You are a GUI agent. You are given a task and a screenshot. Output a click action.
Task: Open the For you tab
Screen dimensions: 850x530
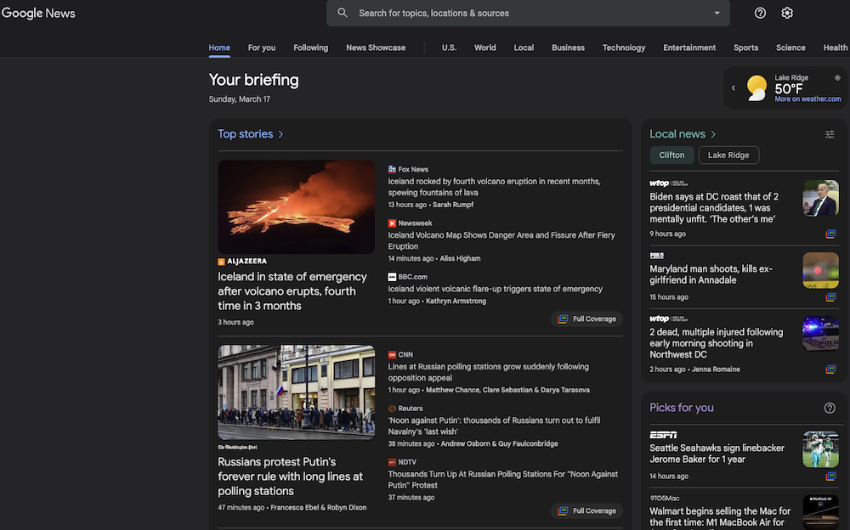pyautogui.click(x=262, y=48)
